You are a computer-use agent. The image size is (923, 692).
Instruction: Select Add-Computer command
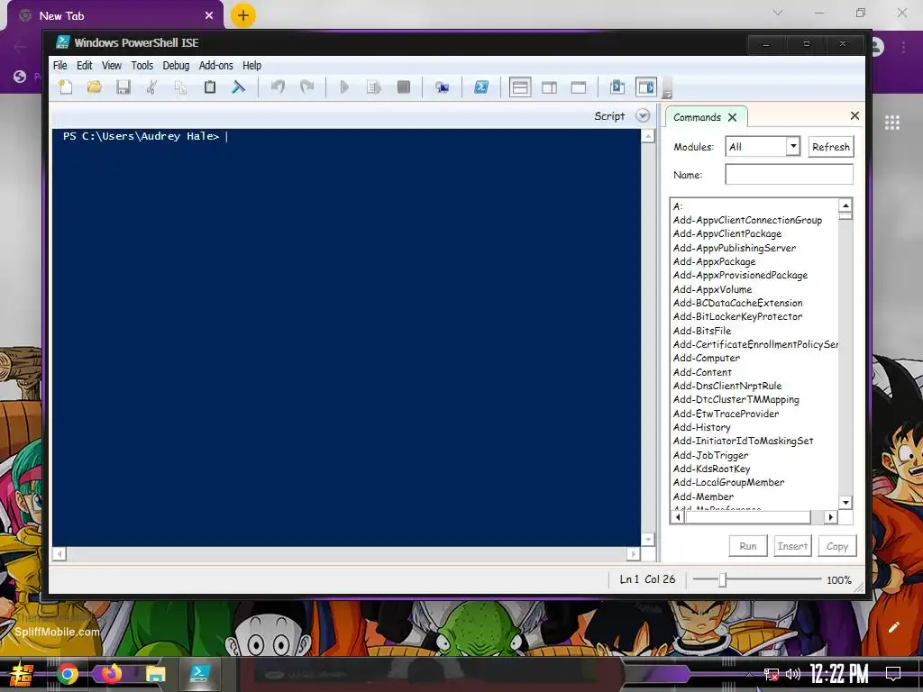707,358
